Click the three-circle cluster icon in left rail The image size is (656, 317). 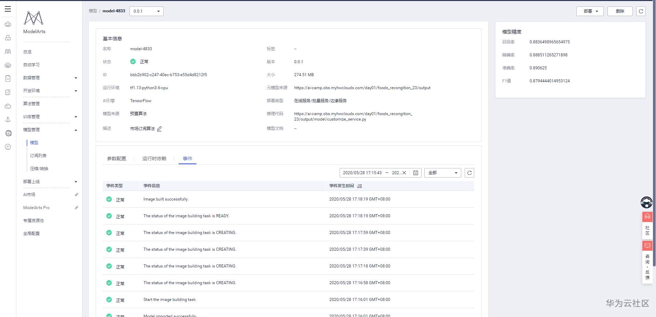[x=8, y=38]
